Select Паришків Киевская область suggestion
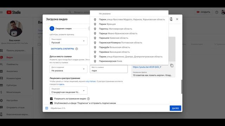Image resolution: width=225 pixels, height=126 pixels. tap(129, 38)
